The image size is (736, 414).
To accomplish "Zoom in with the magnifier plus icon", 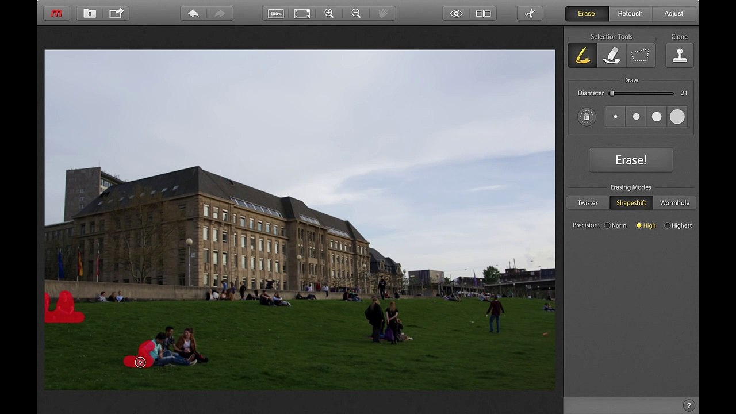I will (329, 13).
